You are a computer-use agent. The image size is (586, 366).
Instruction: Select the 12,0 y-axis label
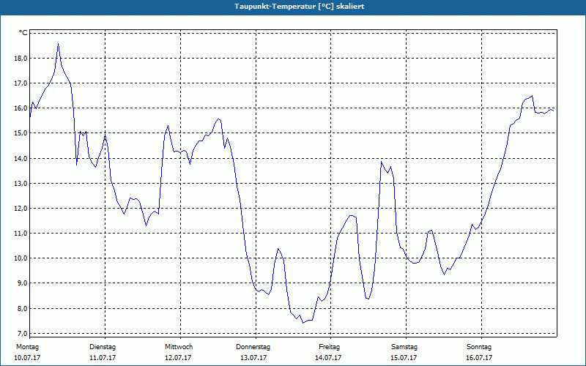coord(21,209)
